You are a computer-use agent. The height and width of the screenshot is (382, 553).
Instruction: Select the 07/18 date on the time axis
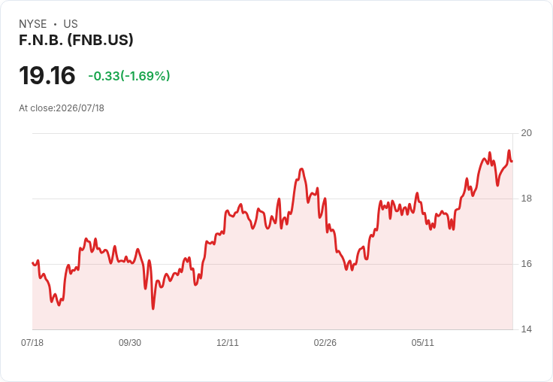32,343
